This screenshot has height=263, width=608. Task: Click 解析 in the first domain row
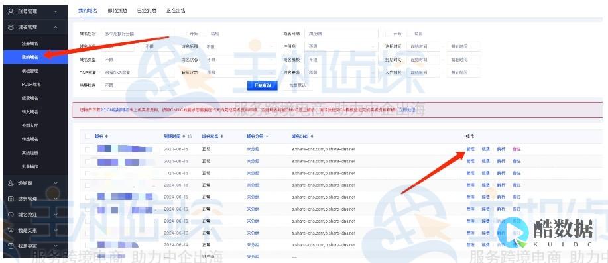click(501, 149)
